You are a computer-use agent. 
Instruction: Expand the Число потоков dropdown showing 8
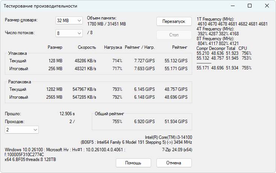69,33
